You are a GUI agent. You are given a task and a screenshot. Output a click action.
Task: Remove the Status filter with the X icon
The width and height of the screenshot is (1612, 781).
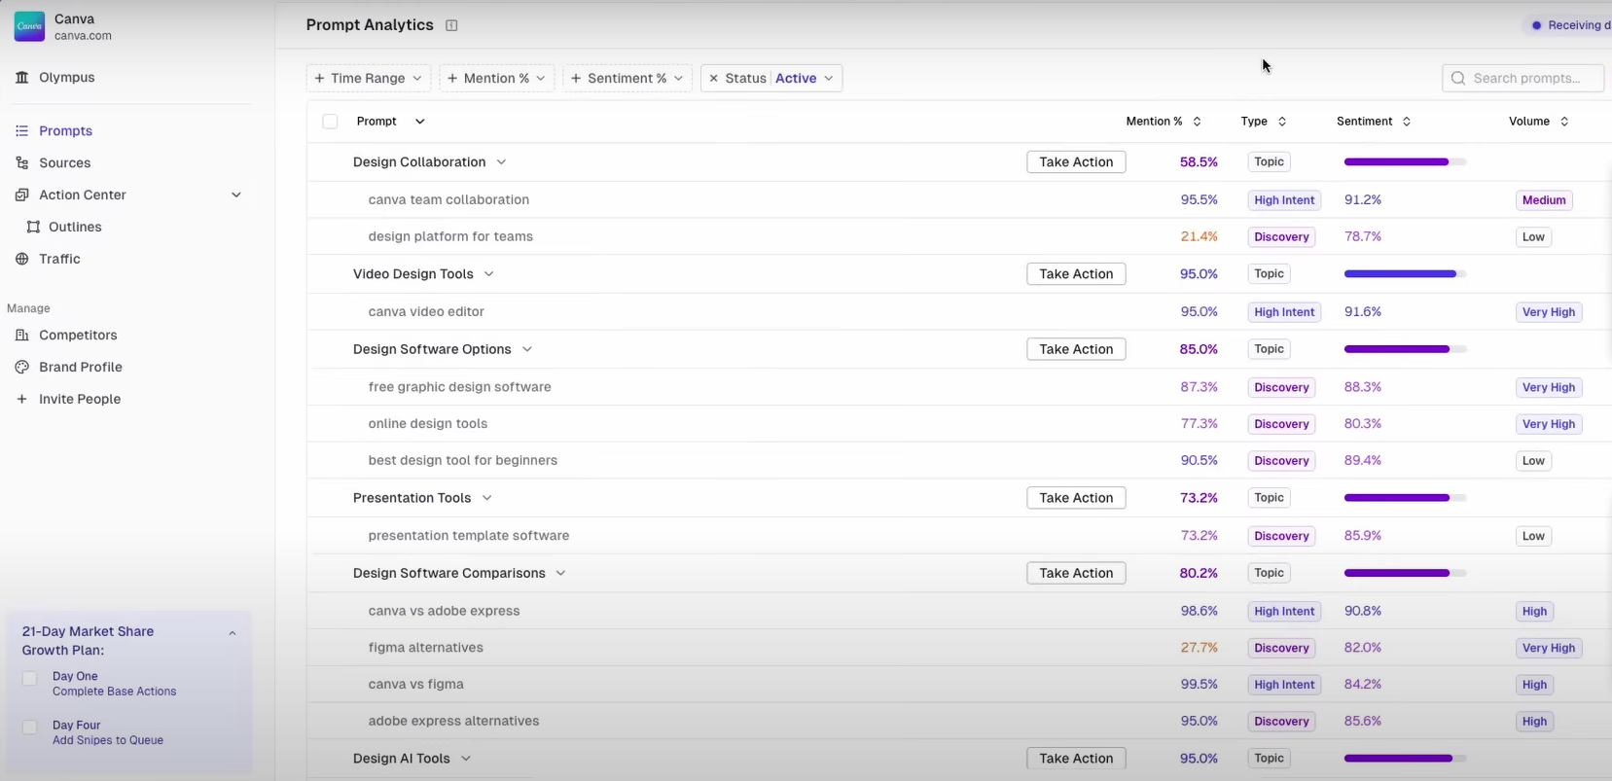[x=713, y=79]
